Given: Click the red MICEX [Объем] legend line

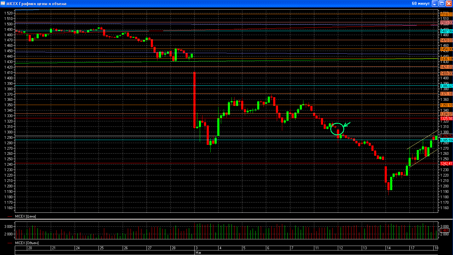Looking at the screenshot, I should pos(10,243).
